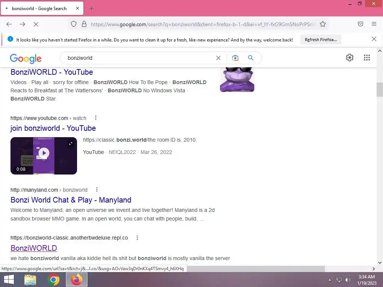Submit search with magnifier icon
The height and width of the screenshot is (287, 383).
pyautogui.click(x=251, y=58)
